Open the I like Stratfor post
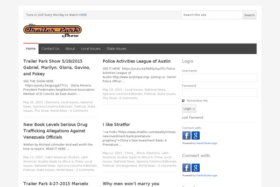This screenshot has width=280, height=187. pyautogui.click(x=116, y=124)
